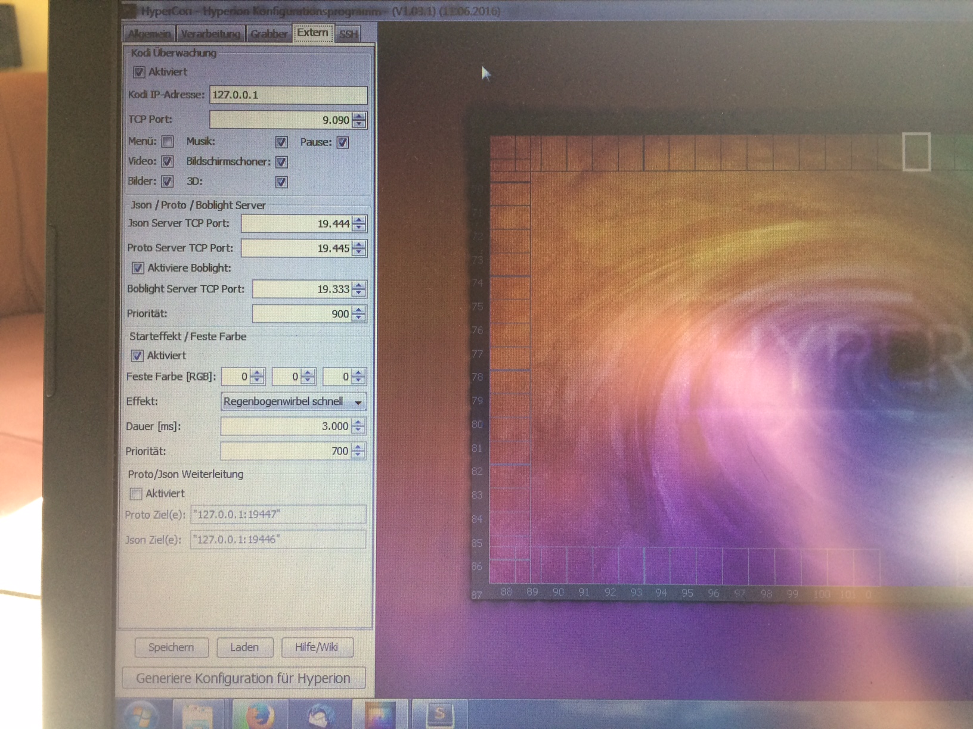
Task: Select the Extern tab
Action: pyautogui.click(x=313, y=33)
